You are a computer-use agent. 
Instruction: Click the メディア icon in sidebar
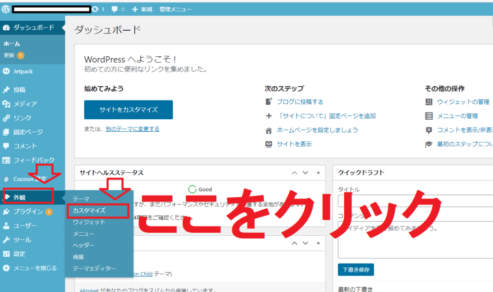pos(6,104)
